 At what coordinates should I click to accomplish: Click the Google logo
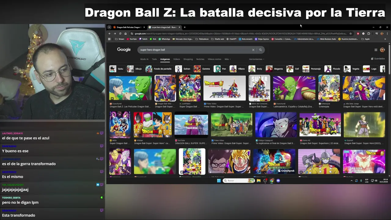(x=124, y=50)
